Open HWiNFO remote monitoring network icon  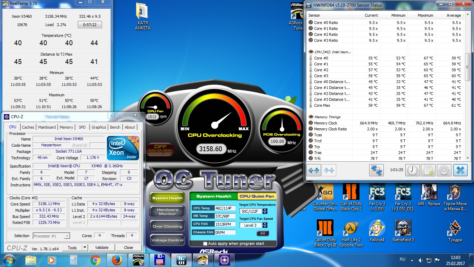click(376, 170)
